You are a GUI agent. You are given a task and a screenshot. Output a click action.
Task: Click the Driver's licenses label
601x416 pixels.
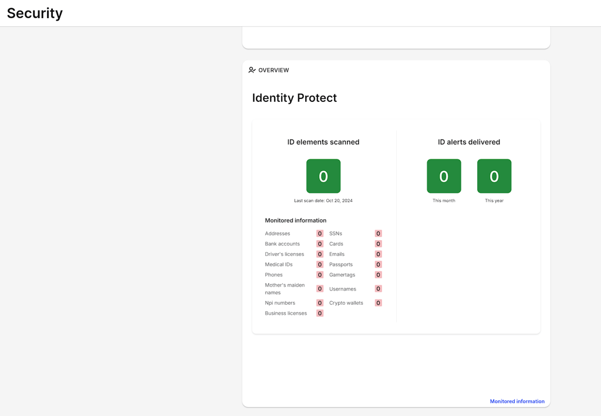point(285,254)
